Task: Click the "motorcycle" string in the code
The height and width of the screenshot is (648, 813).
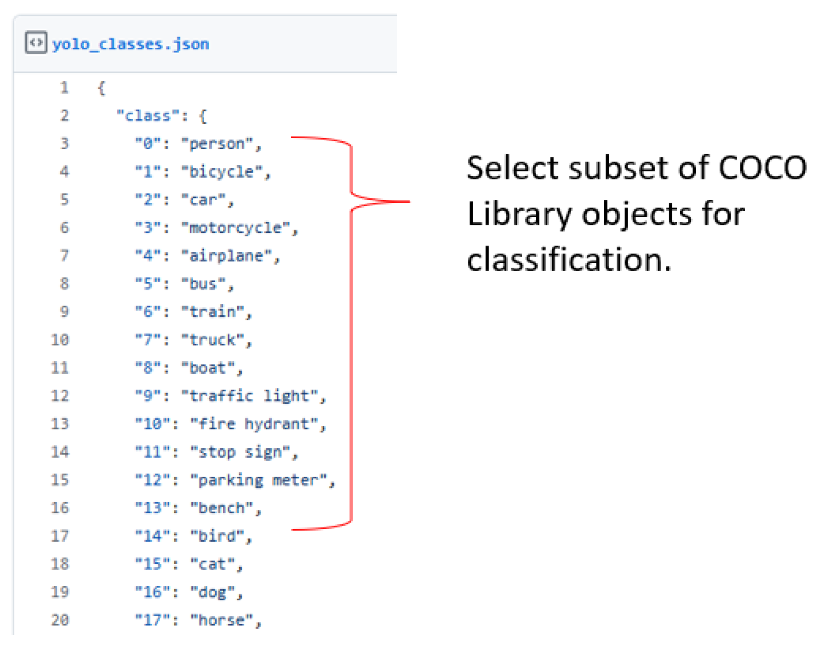Action: coord(235,228)
